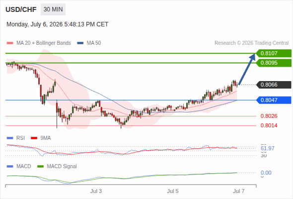Open the Trading Central research credit
Screen dimensions: 293x199
pos(251,43)
